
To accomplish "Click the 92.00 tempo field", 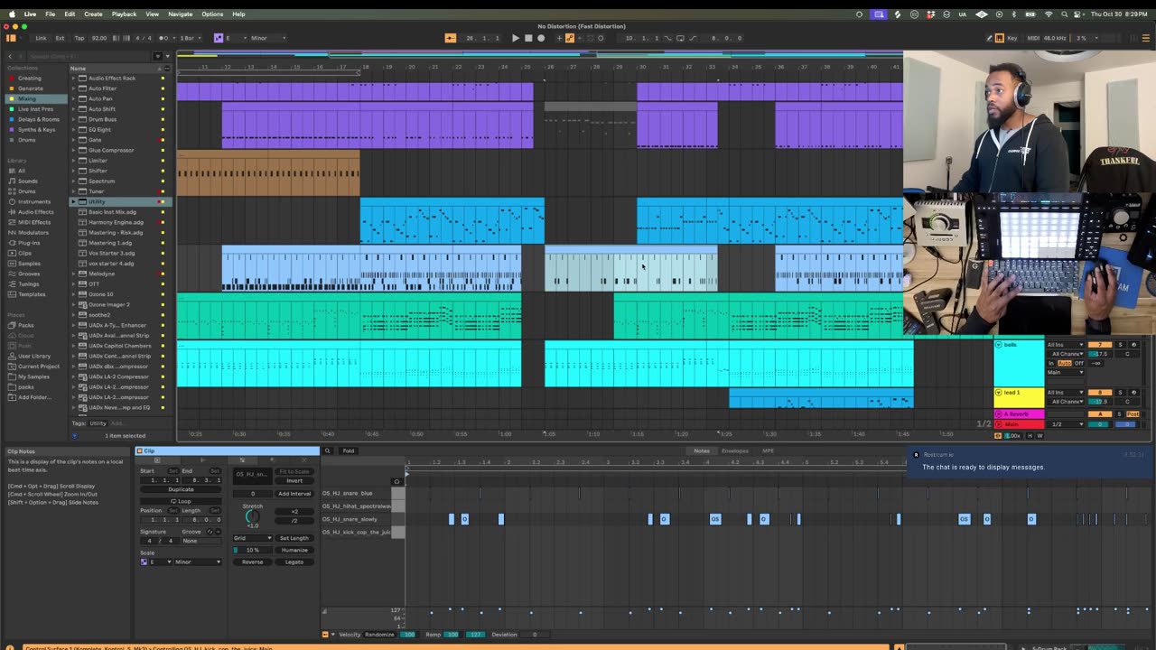I will [x=98, y=38].
